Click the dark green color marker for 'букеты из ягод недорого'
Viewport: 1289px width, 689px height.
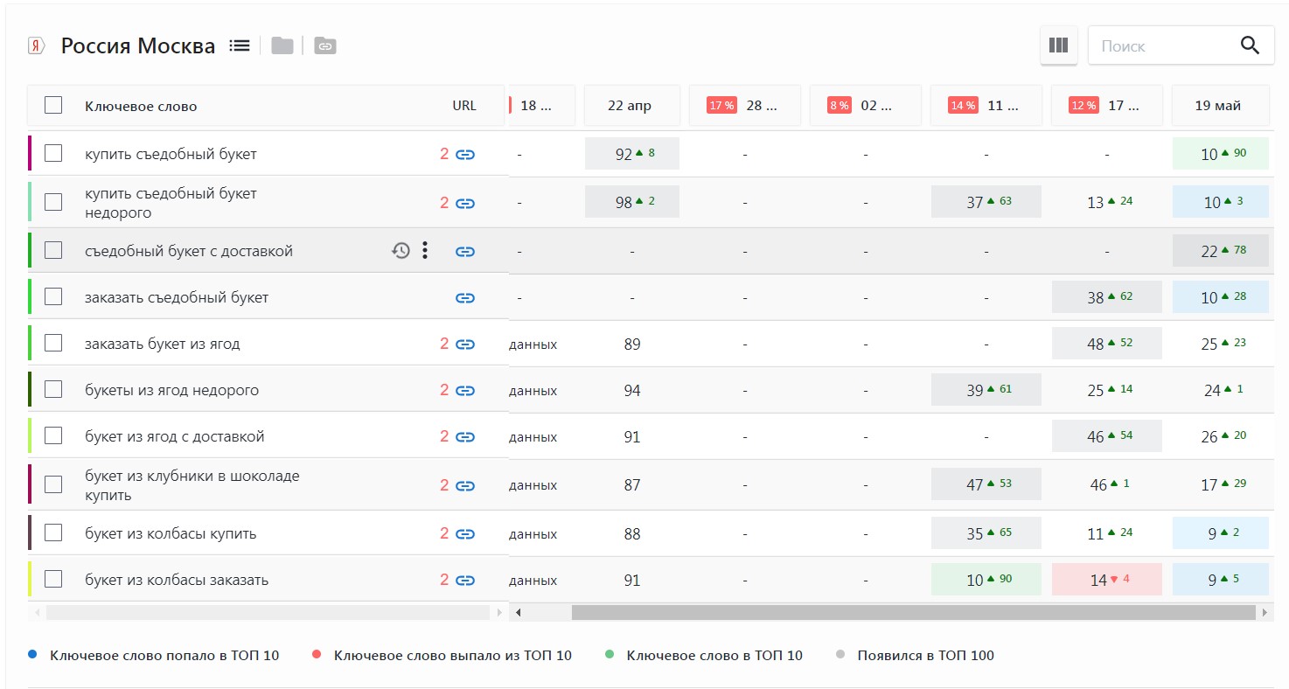pos(30,389)
